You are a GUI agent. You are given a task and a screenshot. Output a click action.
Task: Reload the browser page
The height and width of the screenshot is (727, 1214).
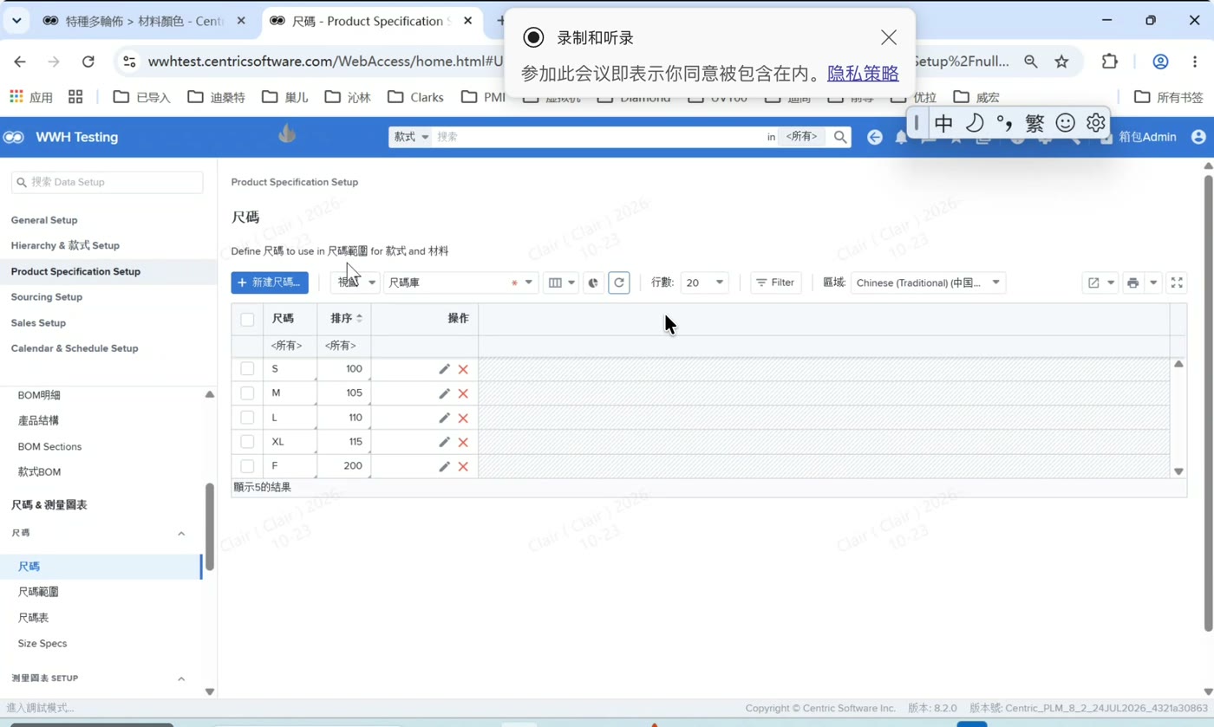(x=88, y=62)
